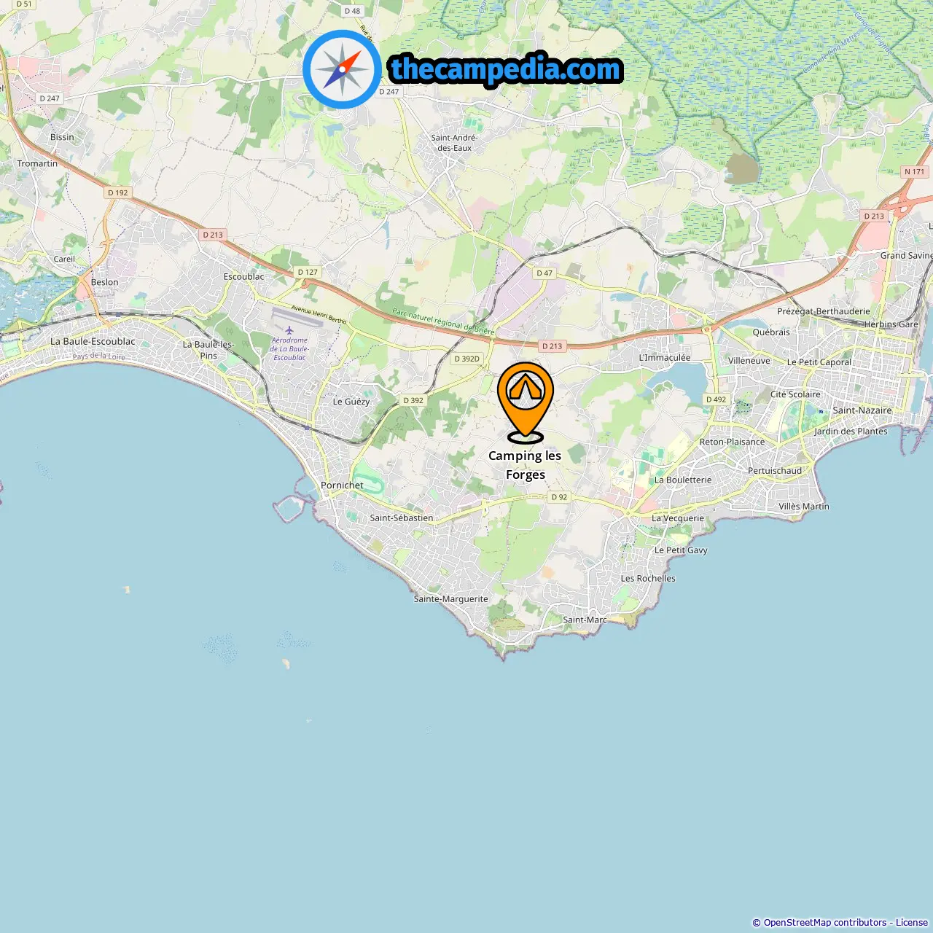Click the D 492 road shield
Viewport: 933px width, 933px height.
716,399
